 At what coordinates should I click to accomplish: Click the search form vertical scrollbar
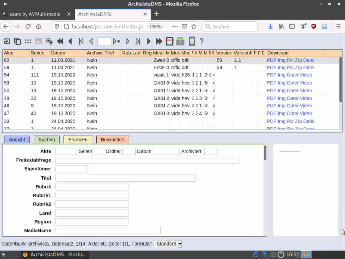pyautogui.click(x=265, y=153)
